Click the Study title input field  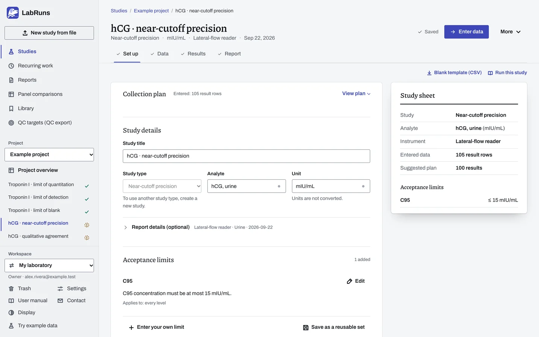click(246, 156)
